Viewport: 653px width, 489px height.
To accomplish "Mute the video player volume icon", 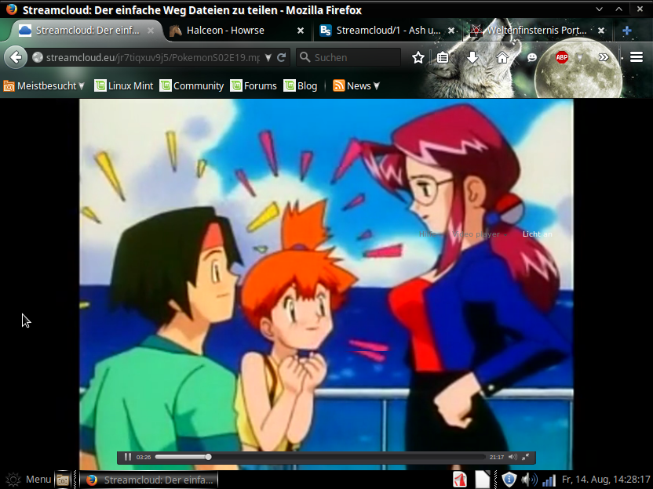I will click(x=513, y=457).
